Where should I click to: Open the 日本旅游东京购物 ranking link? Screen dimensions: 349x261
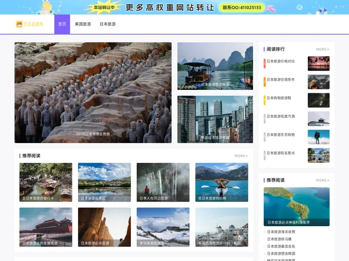point(281,135)
